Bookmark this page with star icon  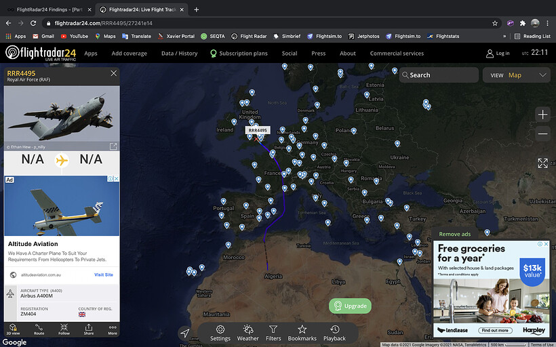[x=495, y=24]
